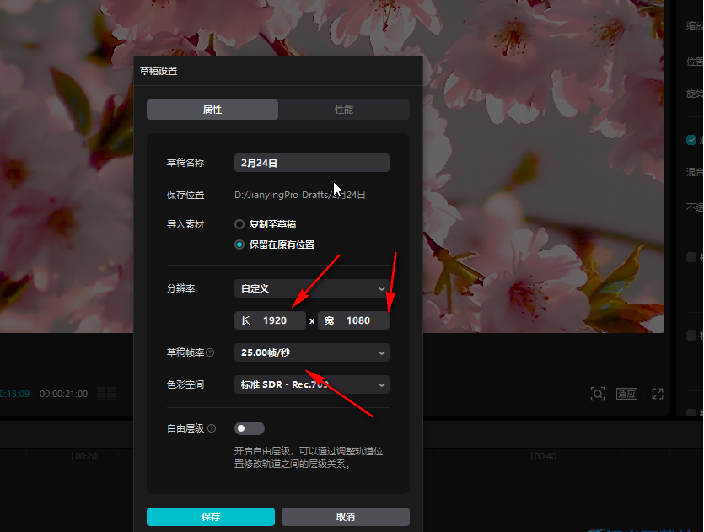Click the 保存 save button
This screenshot has width=704, height=532.
(x=210, y=517)
